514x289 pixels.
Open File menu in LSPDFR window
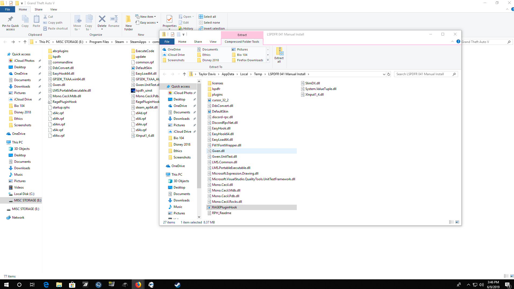click(167, 42)
